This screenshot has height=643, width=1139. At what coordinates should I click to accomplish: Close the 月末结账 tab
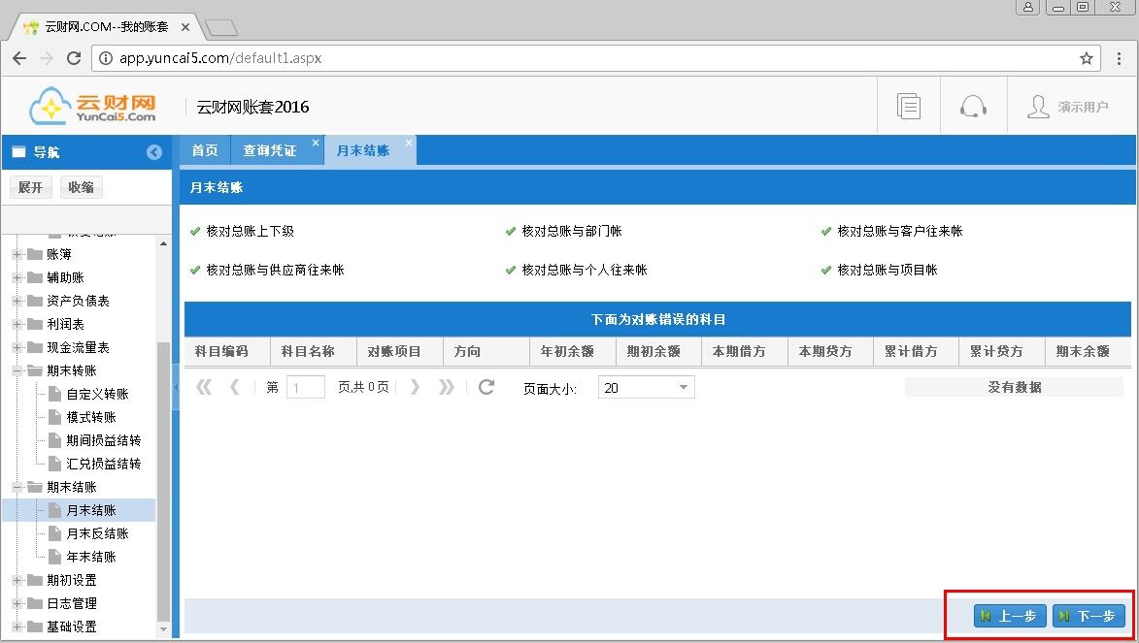[x=409, y=143]
